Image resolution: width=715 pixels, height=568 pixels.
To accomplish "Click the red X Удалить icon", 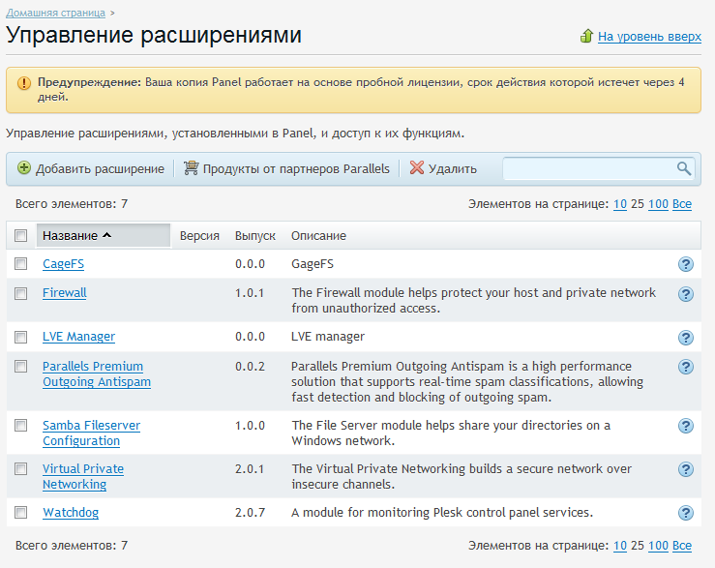I will pyautogui.click(x=416, y=167).
